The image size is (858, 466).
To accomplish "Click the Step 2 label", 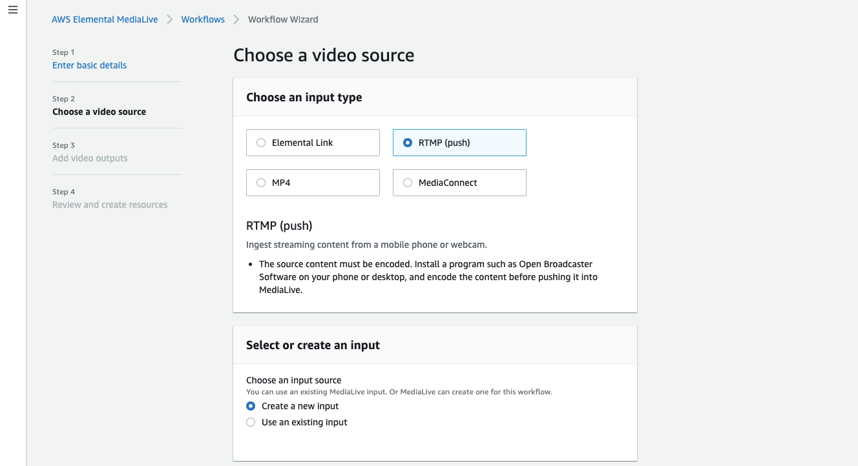I will click(x=63, y=99).
